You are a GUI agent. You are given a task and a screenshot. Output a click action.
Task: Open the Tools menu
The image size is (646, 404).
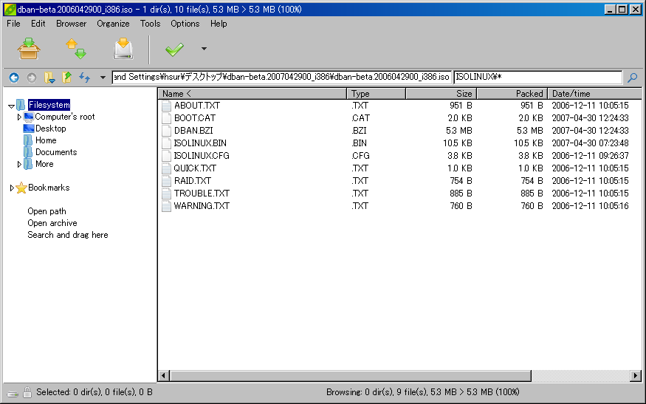pos(150,24)
